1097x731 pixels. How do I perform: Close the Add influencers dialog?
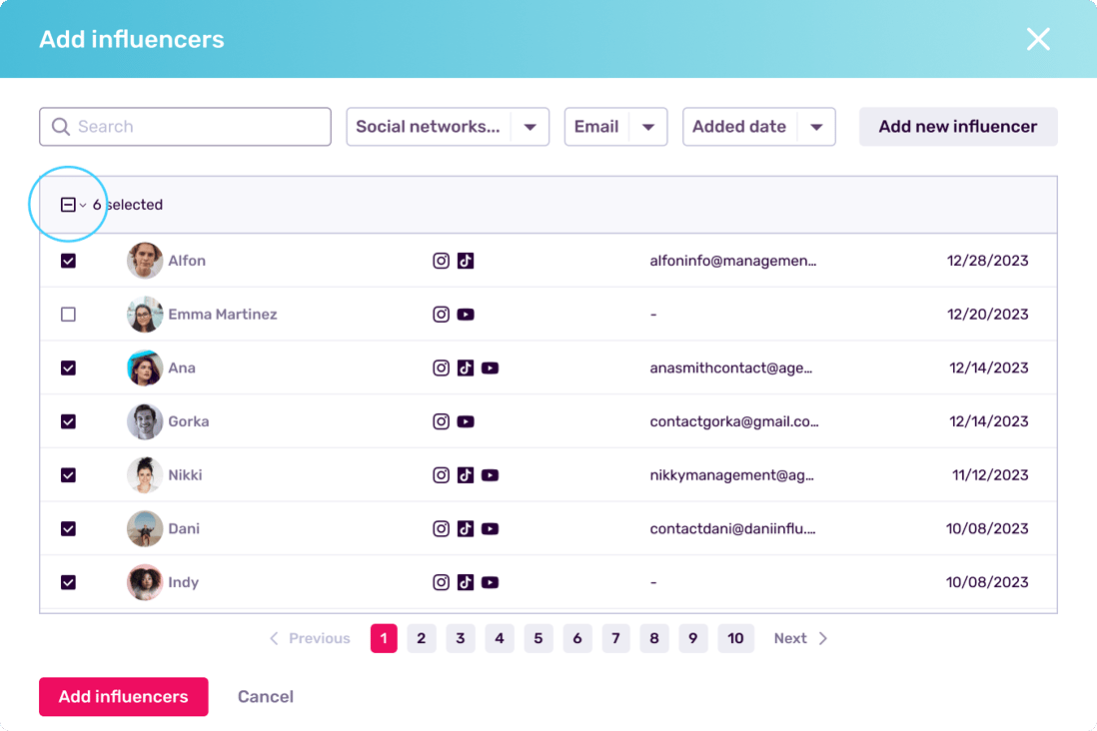[1038, 39]
